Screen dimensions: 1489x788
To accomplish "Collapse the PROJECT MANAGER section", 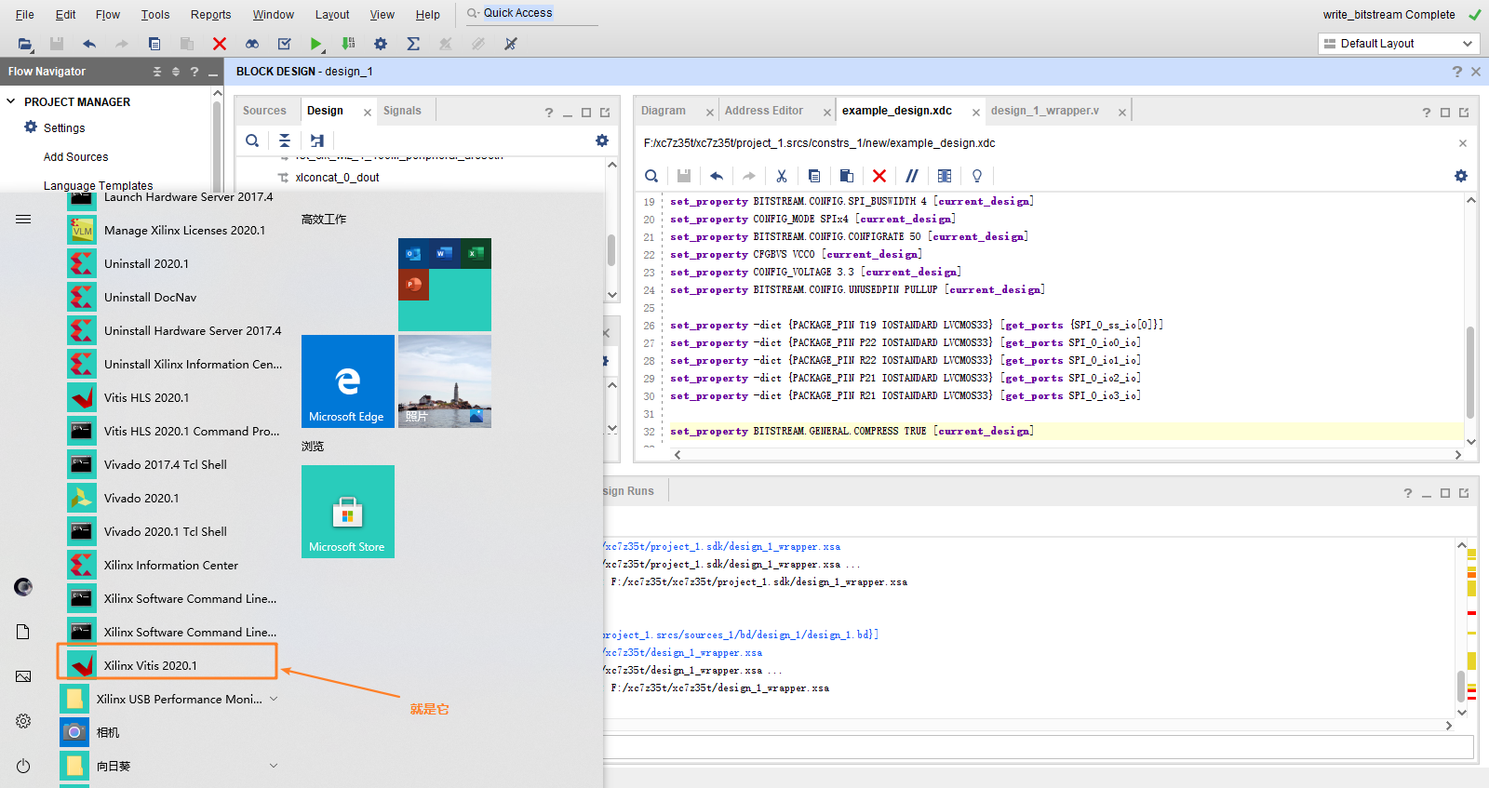I will coord(11,101).
